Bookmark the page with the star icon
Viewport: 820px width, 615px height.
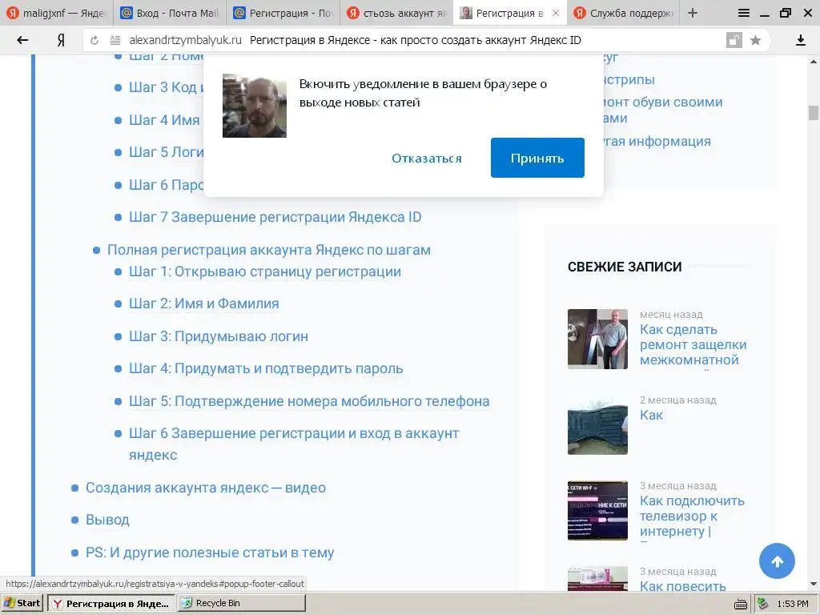point(755,40)
